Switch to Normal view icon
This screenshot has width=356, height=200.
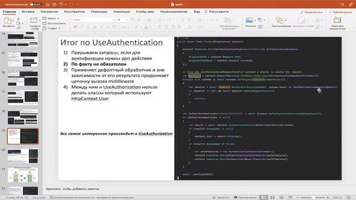point(263,198)
